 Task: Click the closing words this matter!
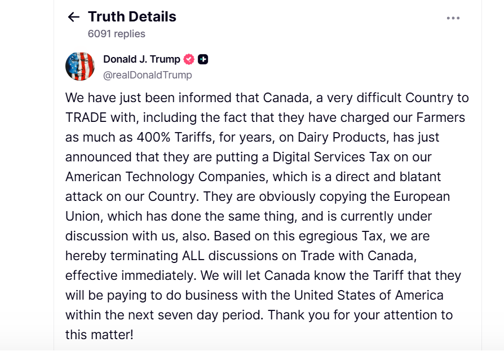(x=99, y=335)
